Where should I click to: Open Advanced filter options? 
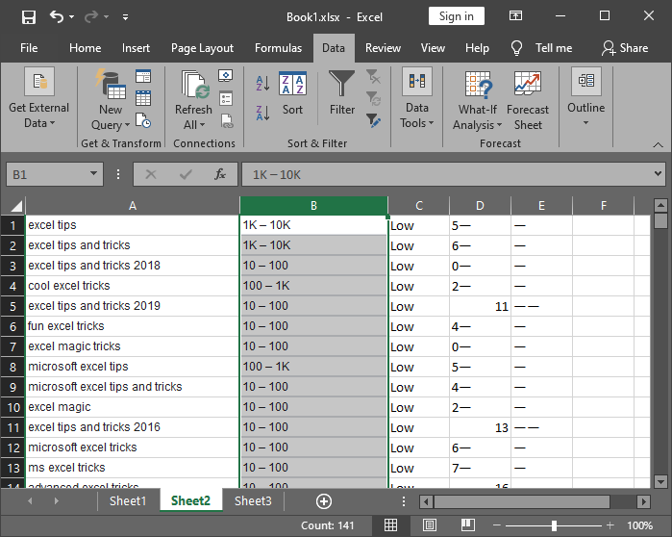point(373,120)
